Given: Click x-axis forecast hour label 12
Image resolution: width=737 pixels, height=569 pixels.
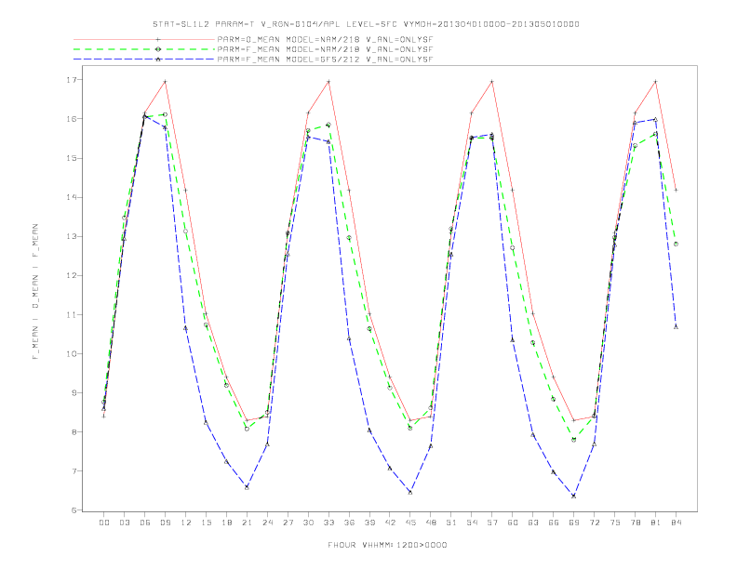Looking at the screenshot, I should (186, 523).
